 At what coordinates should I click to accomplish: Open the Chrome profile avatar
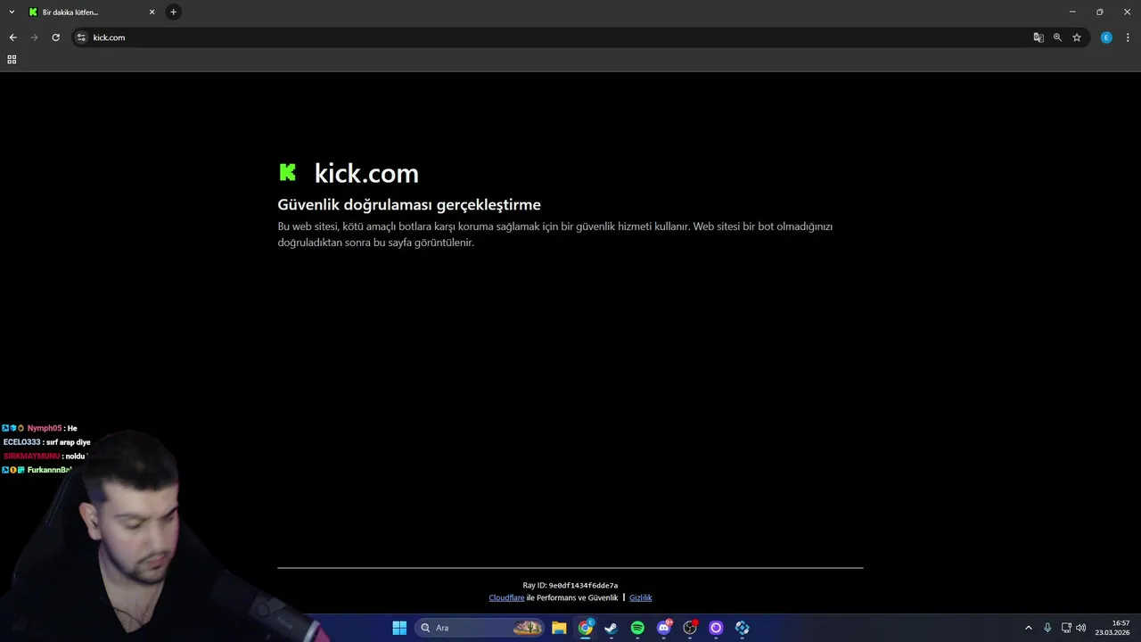click(1106, 37)
